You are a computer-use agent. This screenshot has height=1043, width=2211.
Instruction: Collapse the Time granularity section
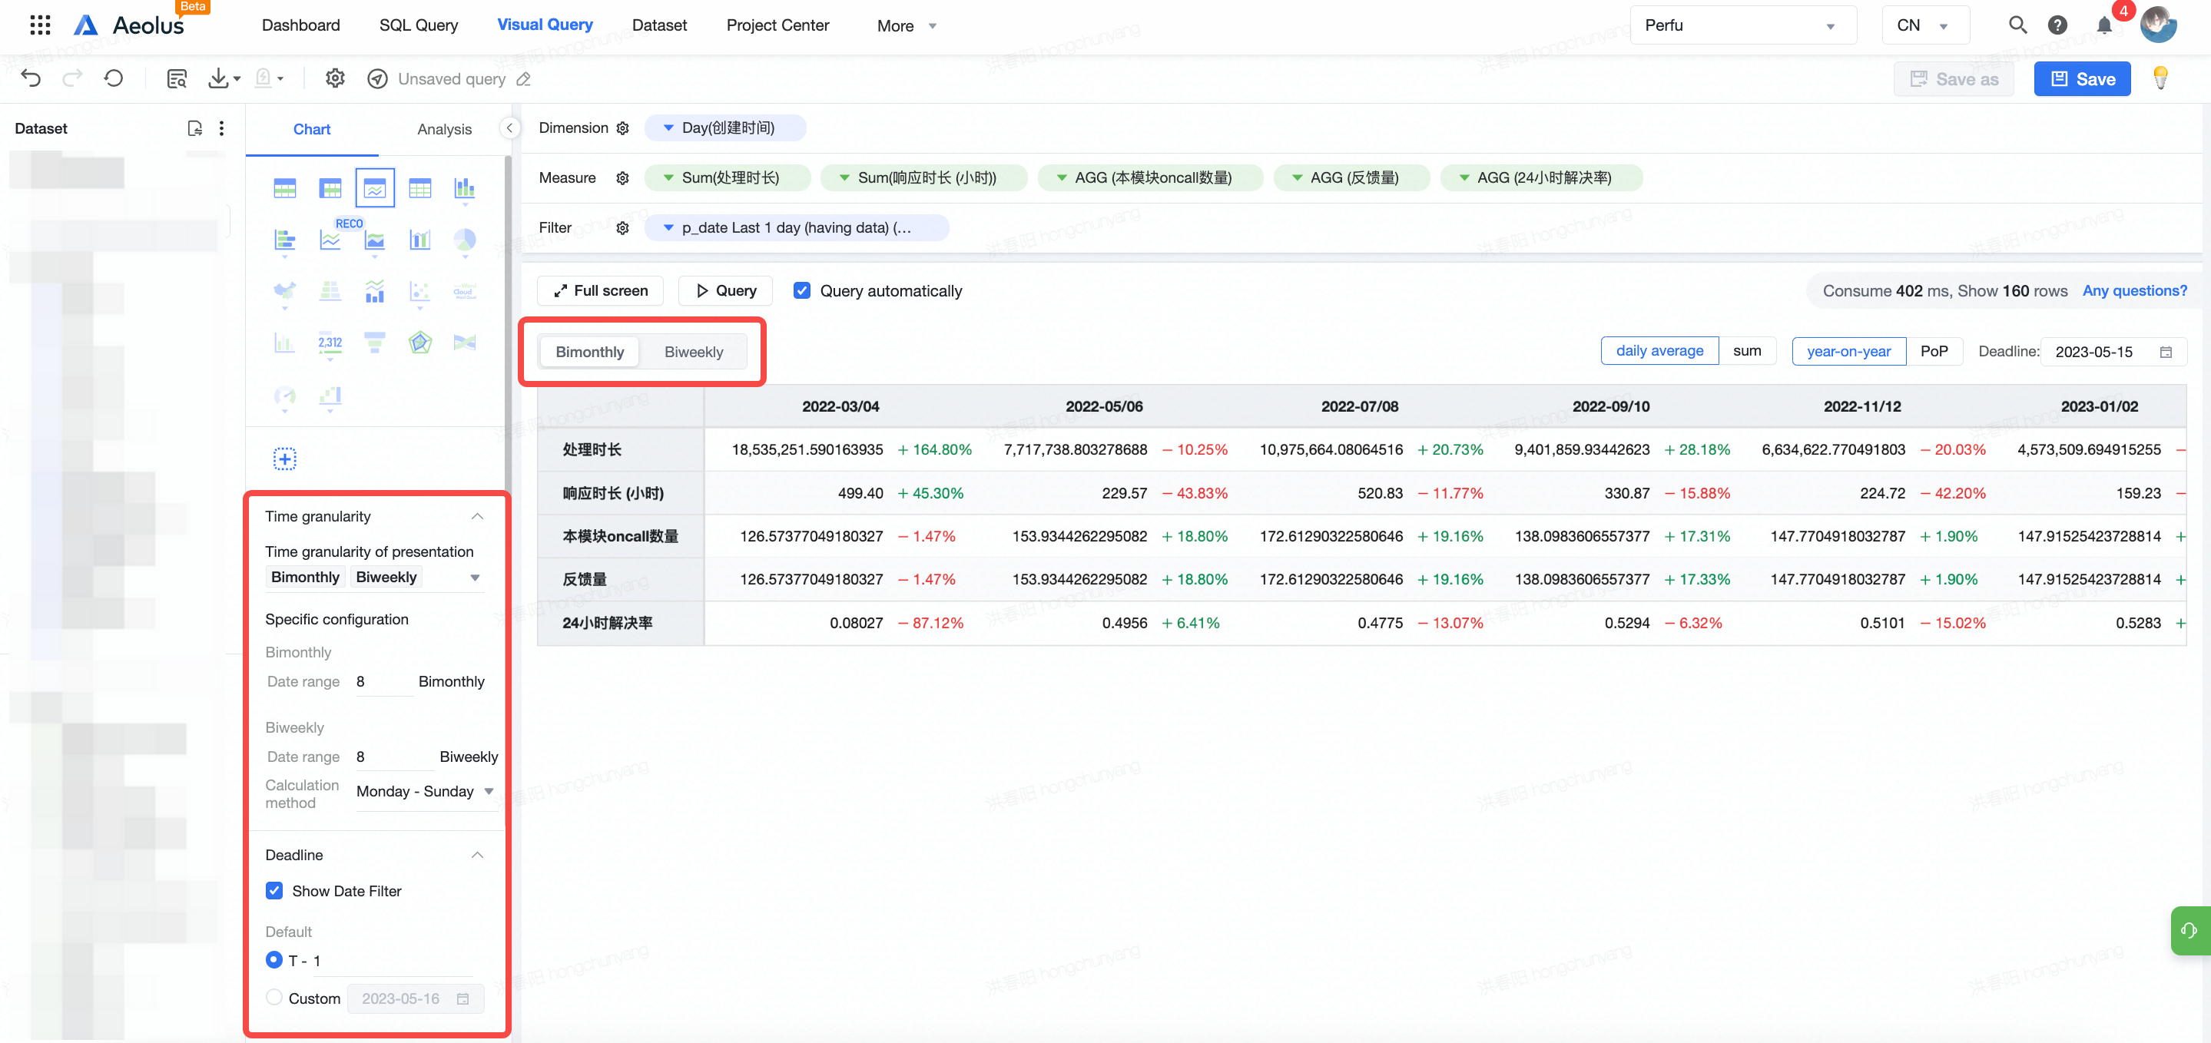click(477, 517)
